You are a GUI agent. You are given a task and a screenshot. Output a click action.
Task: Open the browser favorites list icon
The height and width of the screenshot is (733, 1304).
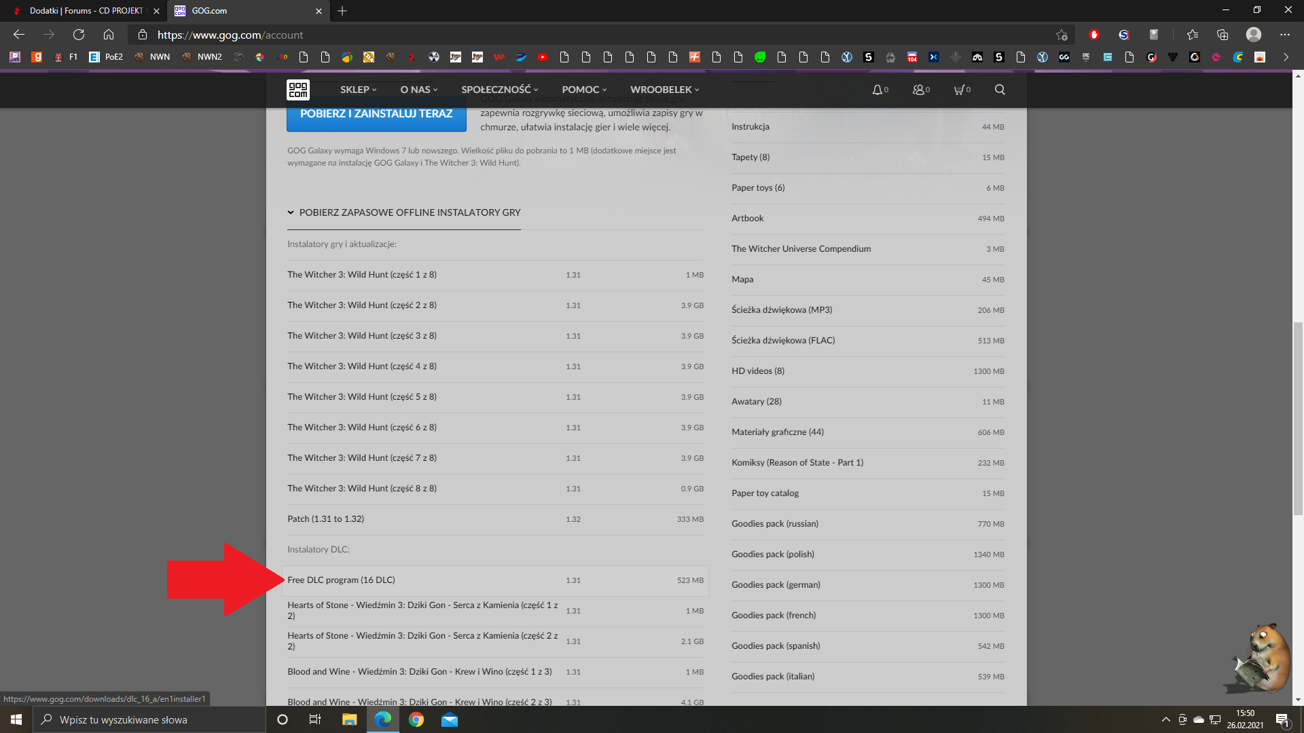click(1193, 35)
